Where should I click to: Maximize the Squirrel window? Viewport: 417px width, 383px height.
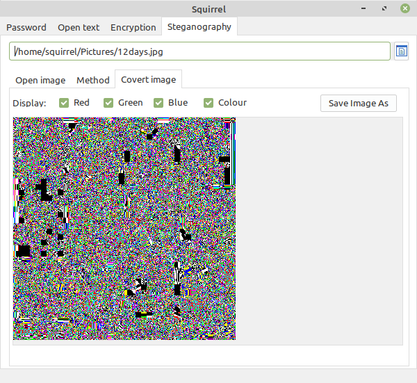[x=384, y=9]
